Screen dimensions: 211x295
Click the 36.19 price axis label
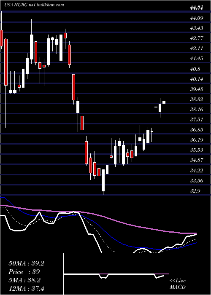pos(197,140)
